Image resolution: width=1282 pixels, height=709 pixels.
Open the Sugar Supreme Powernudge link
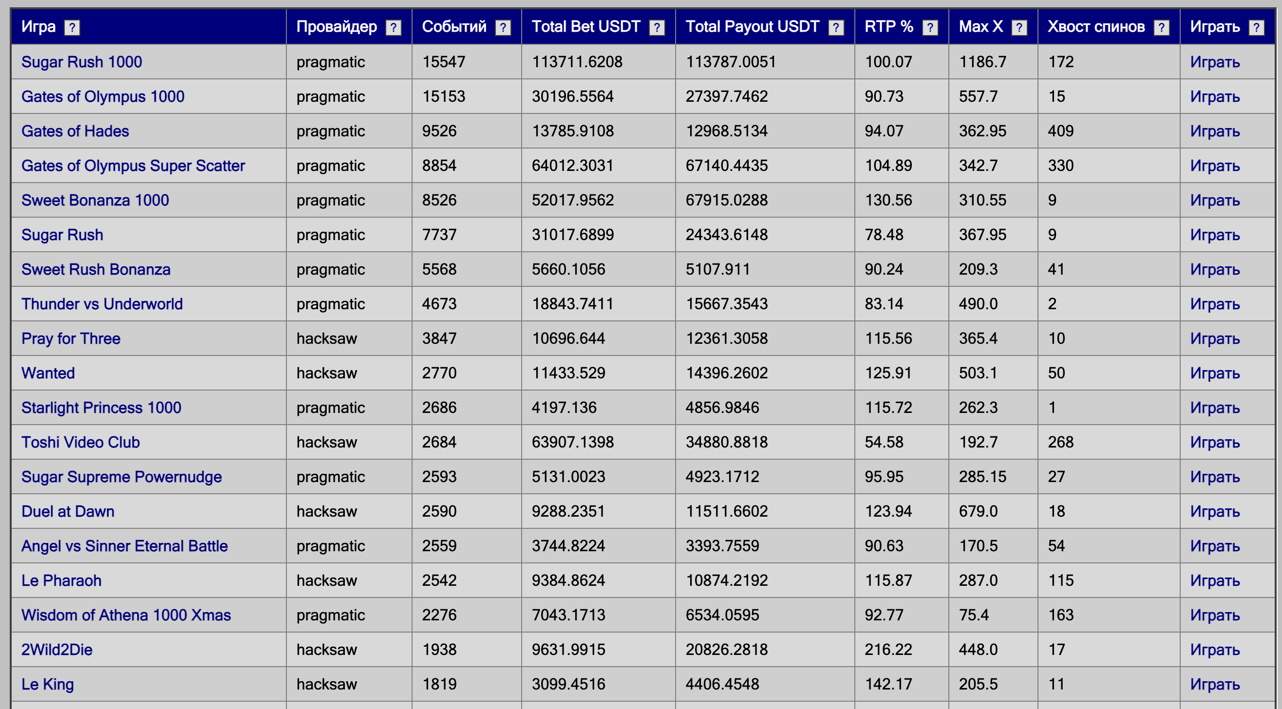click(121, 477)
